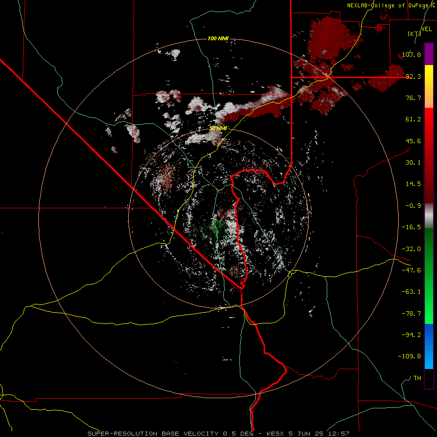
Task: Pick the purple segment of color bar
Action: pyautogui.click(x=429, y=54)
